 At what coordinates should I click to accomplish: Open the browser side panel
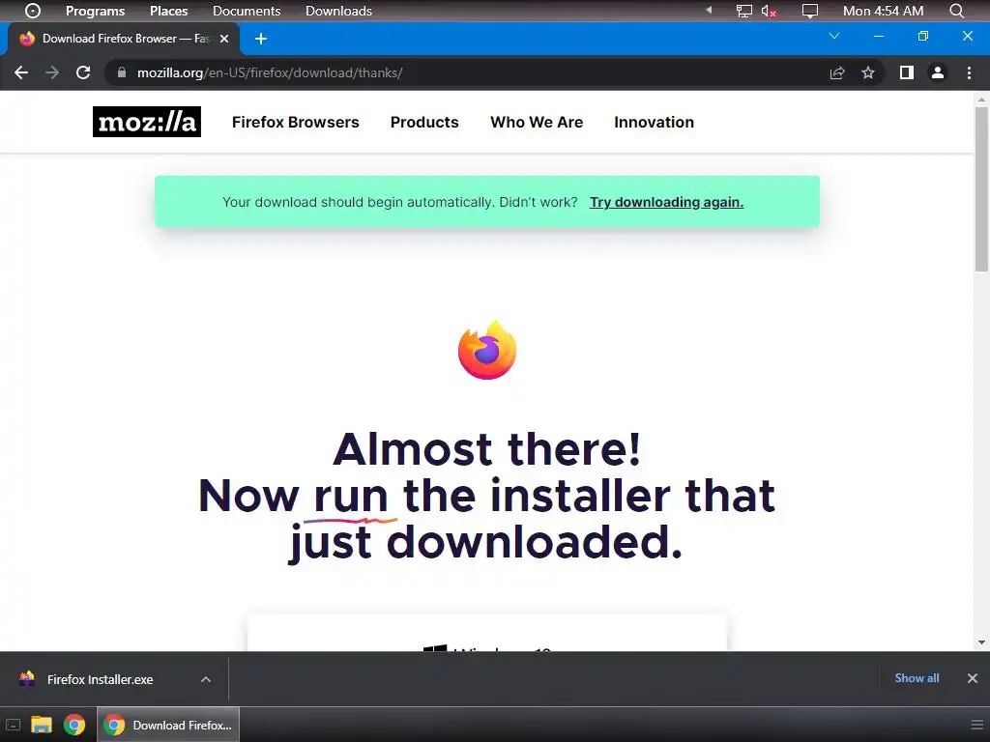click(907, 73)
